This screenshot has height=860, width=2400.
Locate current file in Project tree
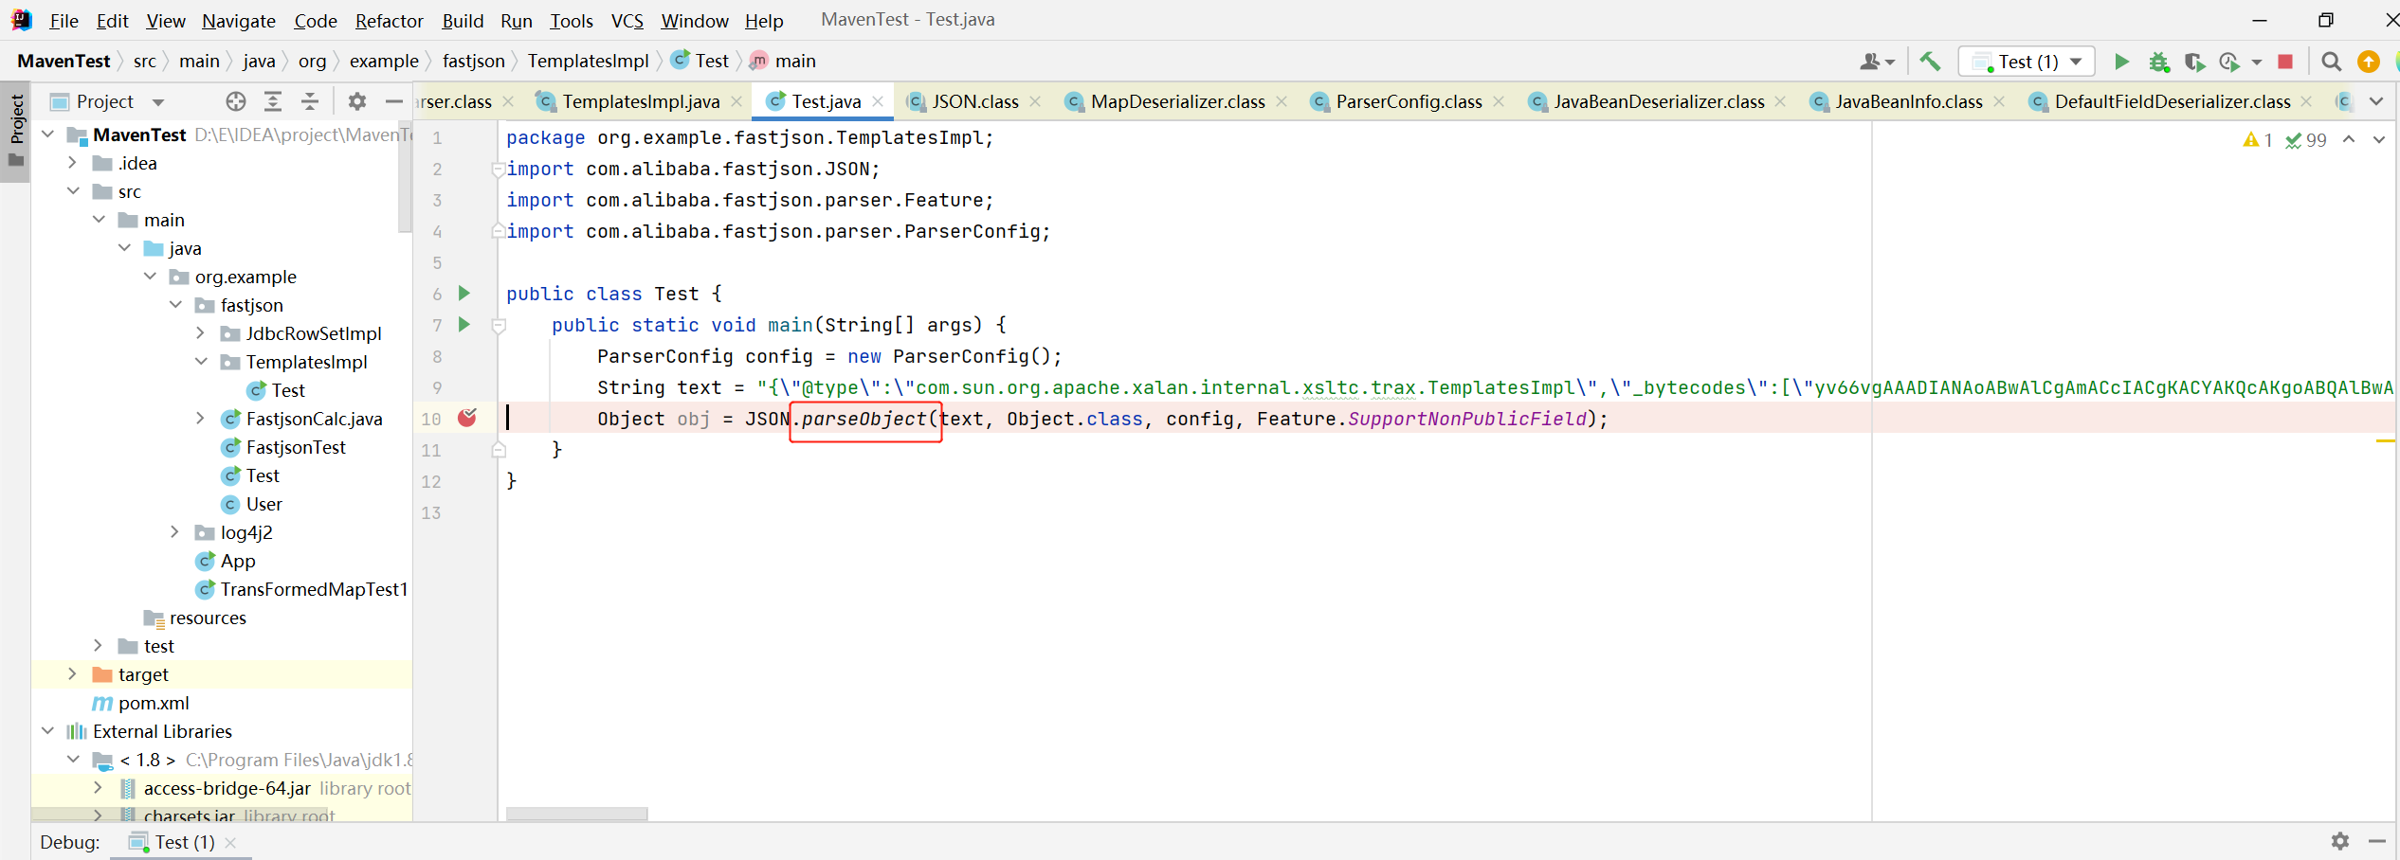(x=236, y=101)
